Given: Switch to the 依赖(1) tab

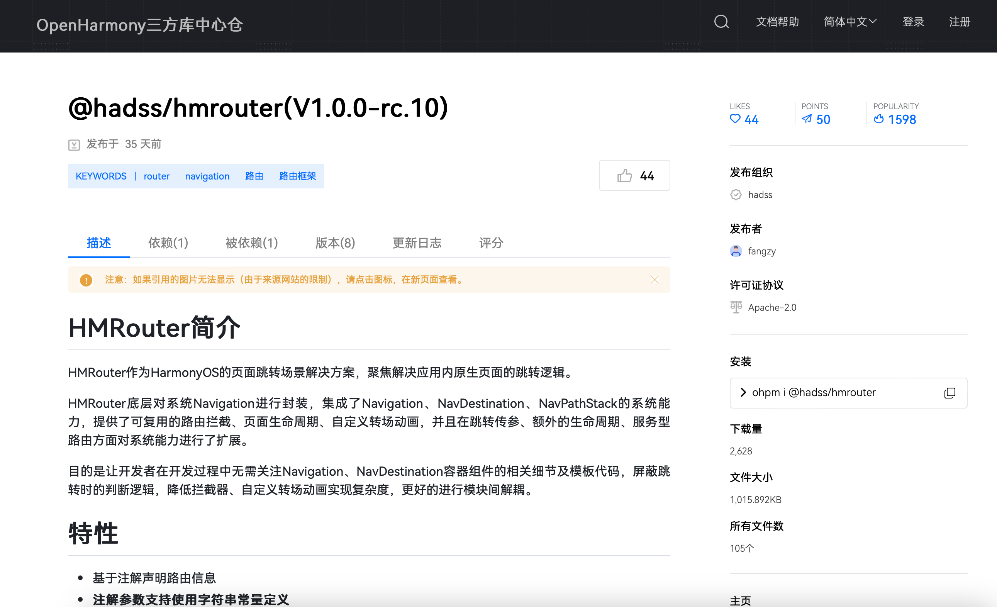Looking at the screenshot, I should click(x=168, y=243).
